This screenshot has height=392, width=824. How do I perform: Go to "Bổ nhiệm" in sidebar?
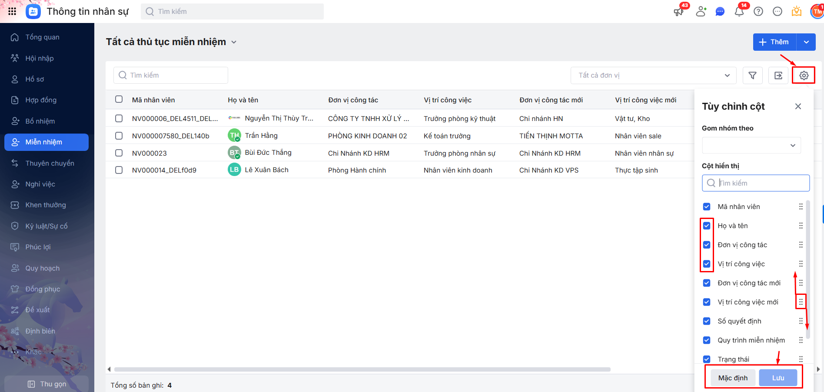(40, 121)
